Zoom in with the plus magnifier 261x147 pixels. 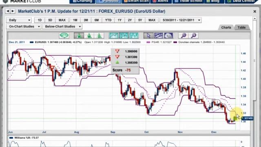pyautogui.click(x=184, y=36)
